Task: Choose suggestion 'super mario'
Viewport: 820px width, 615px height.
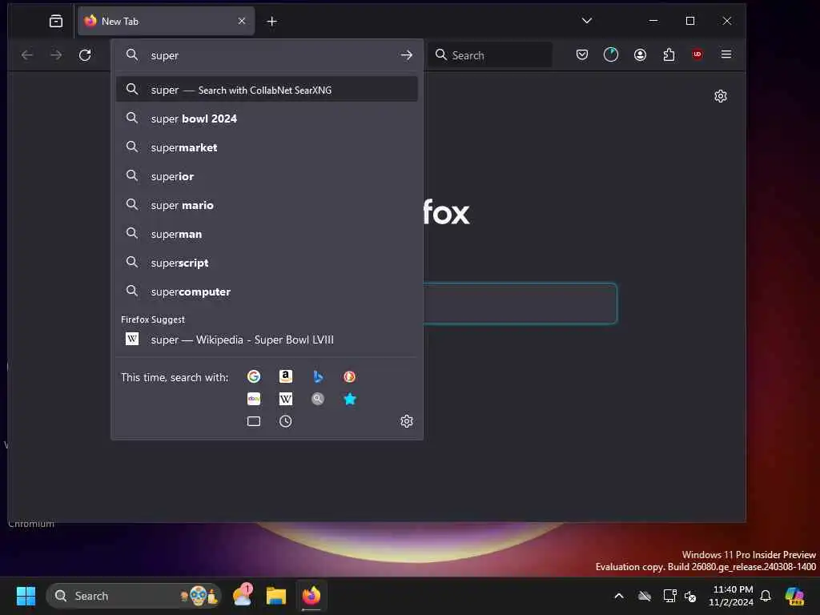Action: click(x=267, y=205)
